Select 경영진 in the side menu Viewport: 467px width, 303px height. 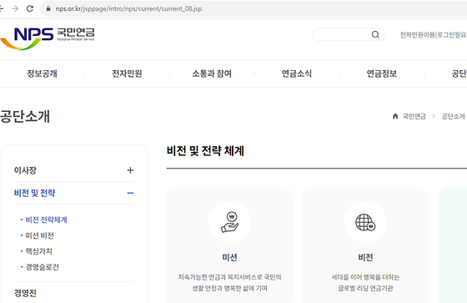(25, 293)
